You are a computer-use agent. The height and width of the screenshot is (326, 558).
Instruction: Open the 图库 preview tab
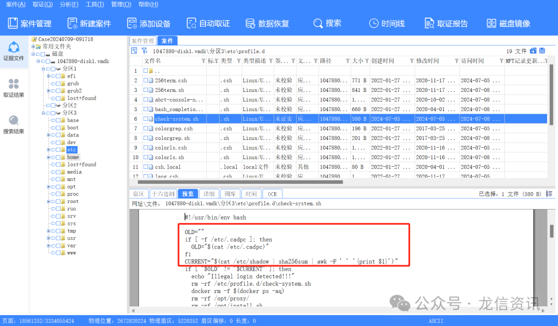point(230,194)
